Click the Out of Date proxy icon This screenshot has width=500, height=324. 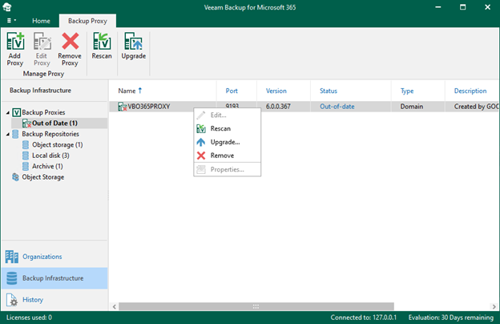tap(26, 124)
